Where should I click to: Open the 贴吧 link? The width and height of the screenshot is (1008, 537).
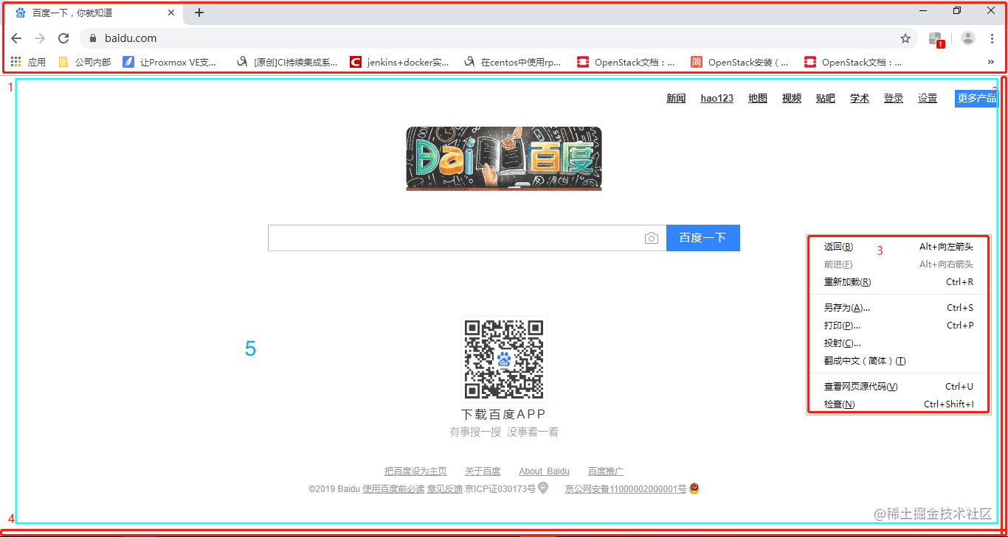pyautogui.click(x=826, y=99)
